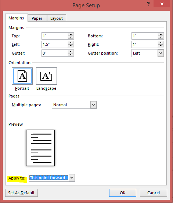Close the Page Setup dialog

162,4
